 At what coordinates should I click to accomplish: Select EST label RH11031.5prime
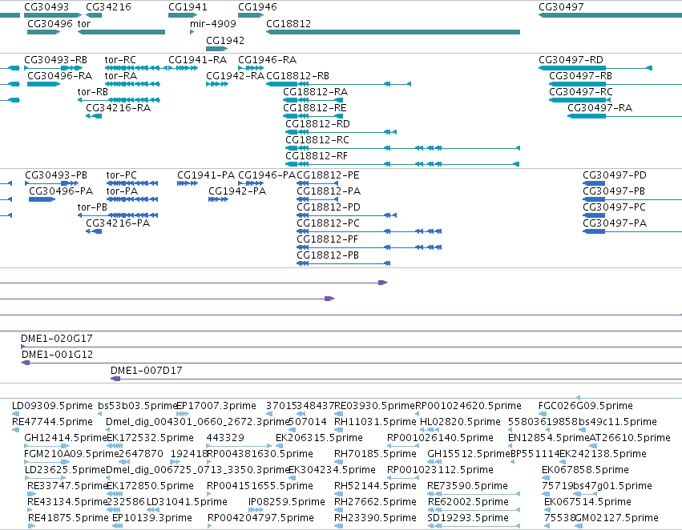click(375, 422)
